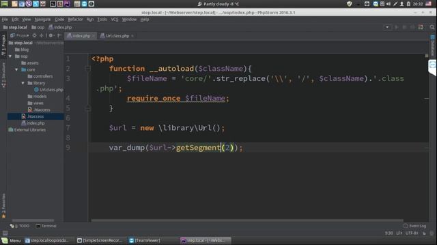437x245 pixels.
Task: Open the Project panel settings gear
Action: coord(51,35)
